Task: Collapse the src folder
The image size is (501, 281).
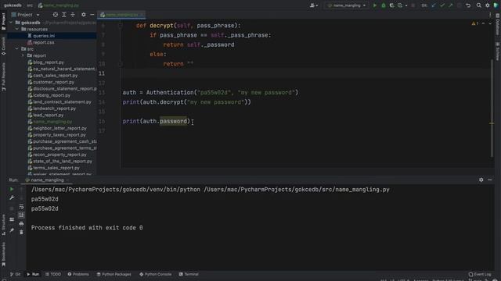Action: tap(17, 48)
